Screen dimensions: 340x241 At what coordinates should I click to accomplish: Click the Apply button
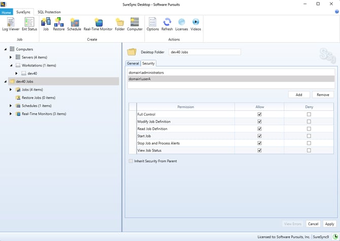click(329, 224)
